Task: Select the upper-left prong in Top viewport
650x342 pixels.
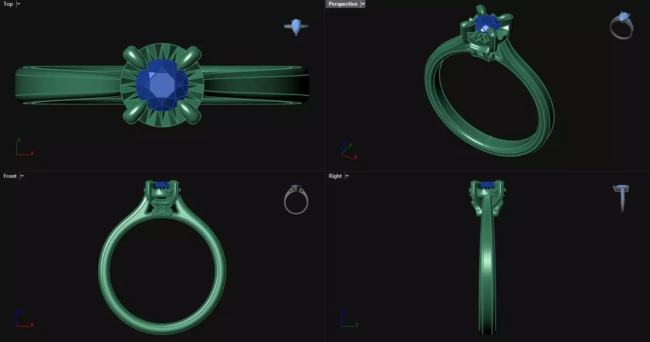Action: pos(135,58)
